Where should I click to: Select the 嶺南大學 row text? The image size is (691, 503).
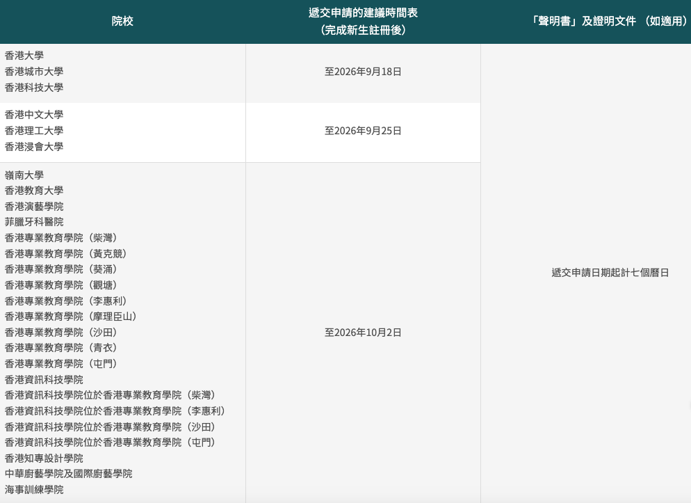24,175
